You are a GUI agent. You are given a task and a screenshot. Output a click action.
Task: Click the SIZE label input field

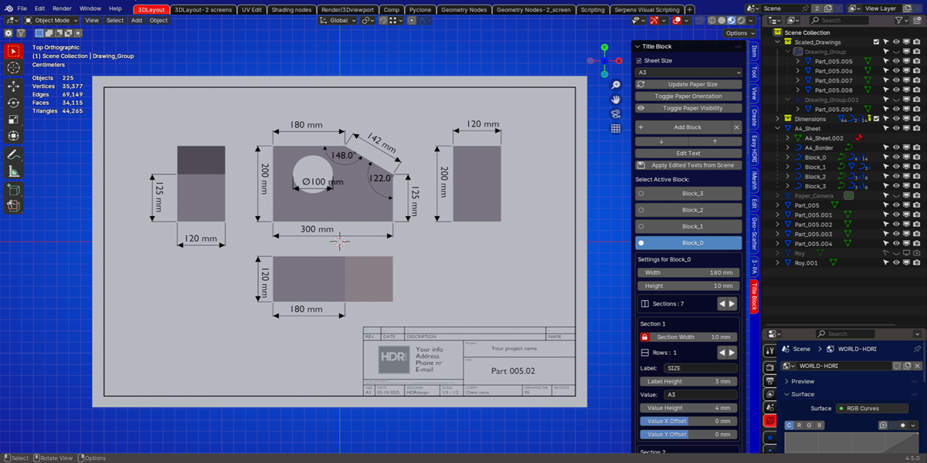[x=700, y=368]
